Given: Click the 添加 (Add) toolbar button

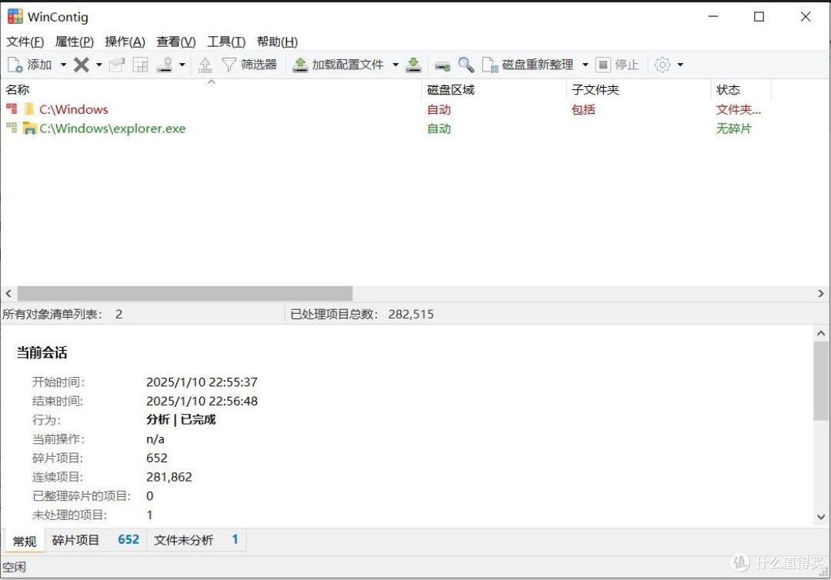Looking at the screenshot, I should pyautogui.click(x=30, y=65).
